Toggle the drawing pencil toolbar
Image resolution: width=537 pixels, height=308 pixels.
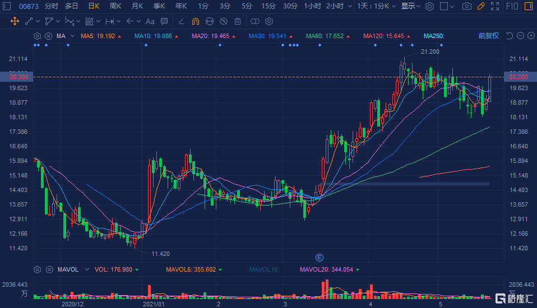(480, 6)
